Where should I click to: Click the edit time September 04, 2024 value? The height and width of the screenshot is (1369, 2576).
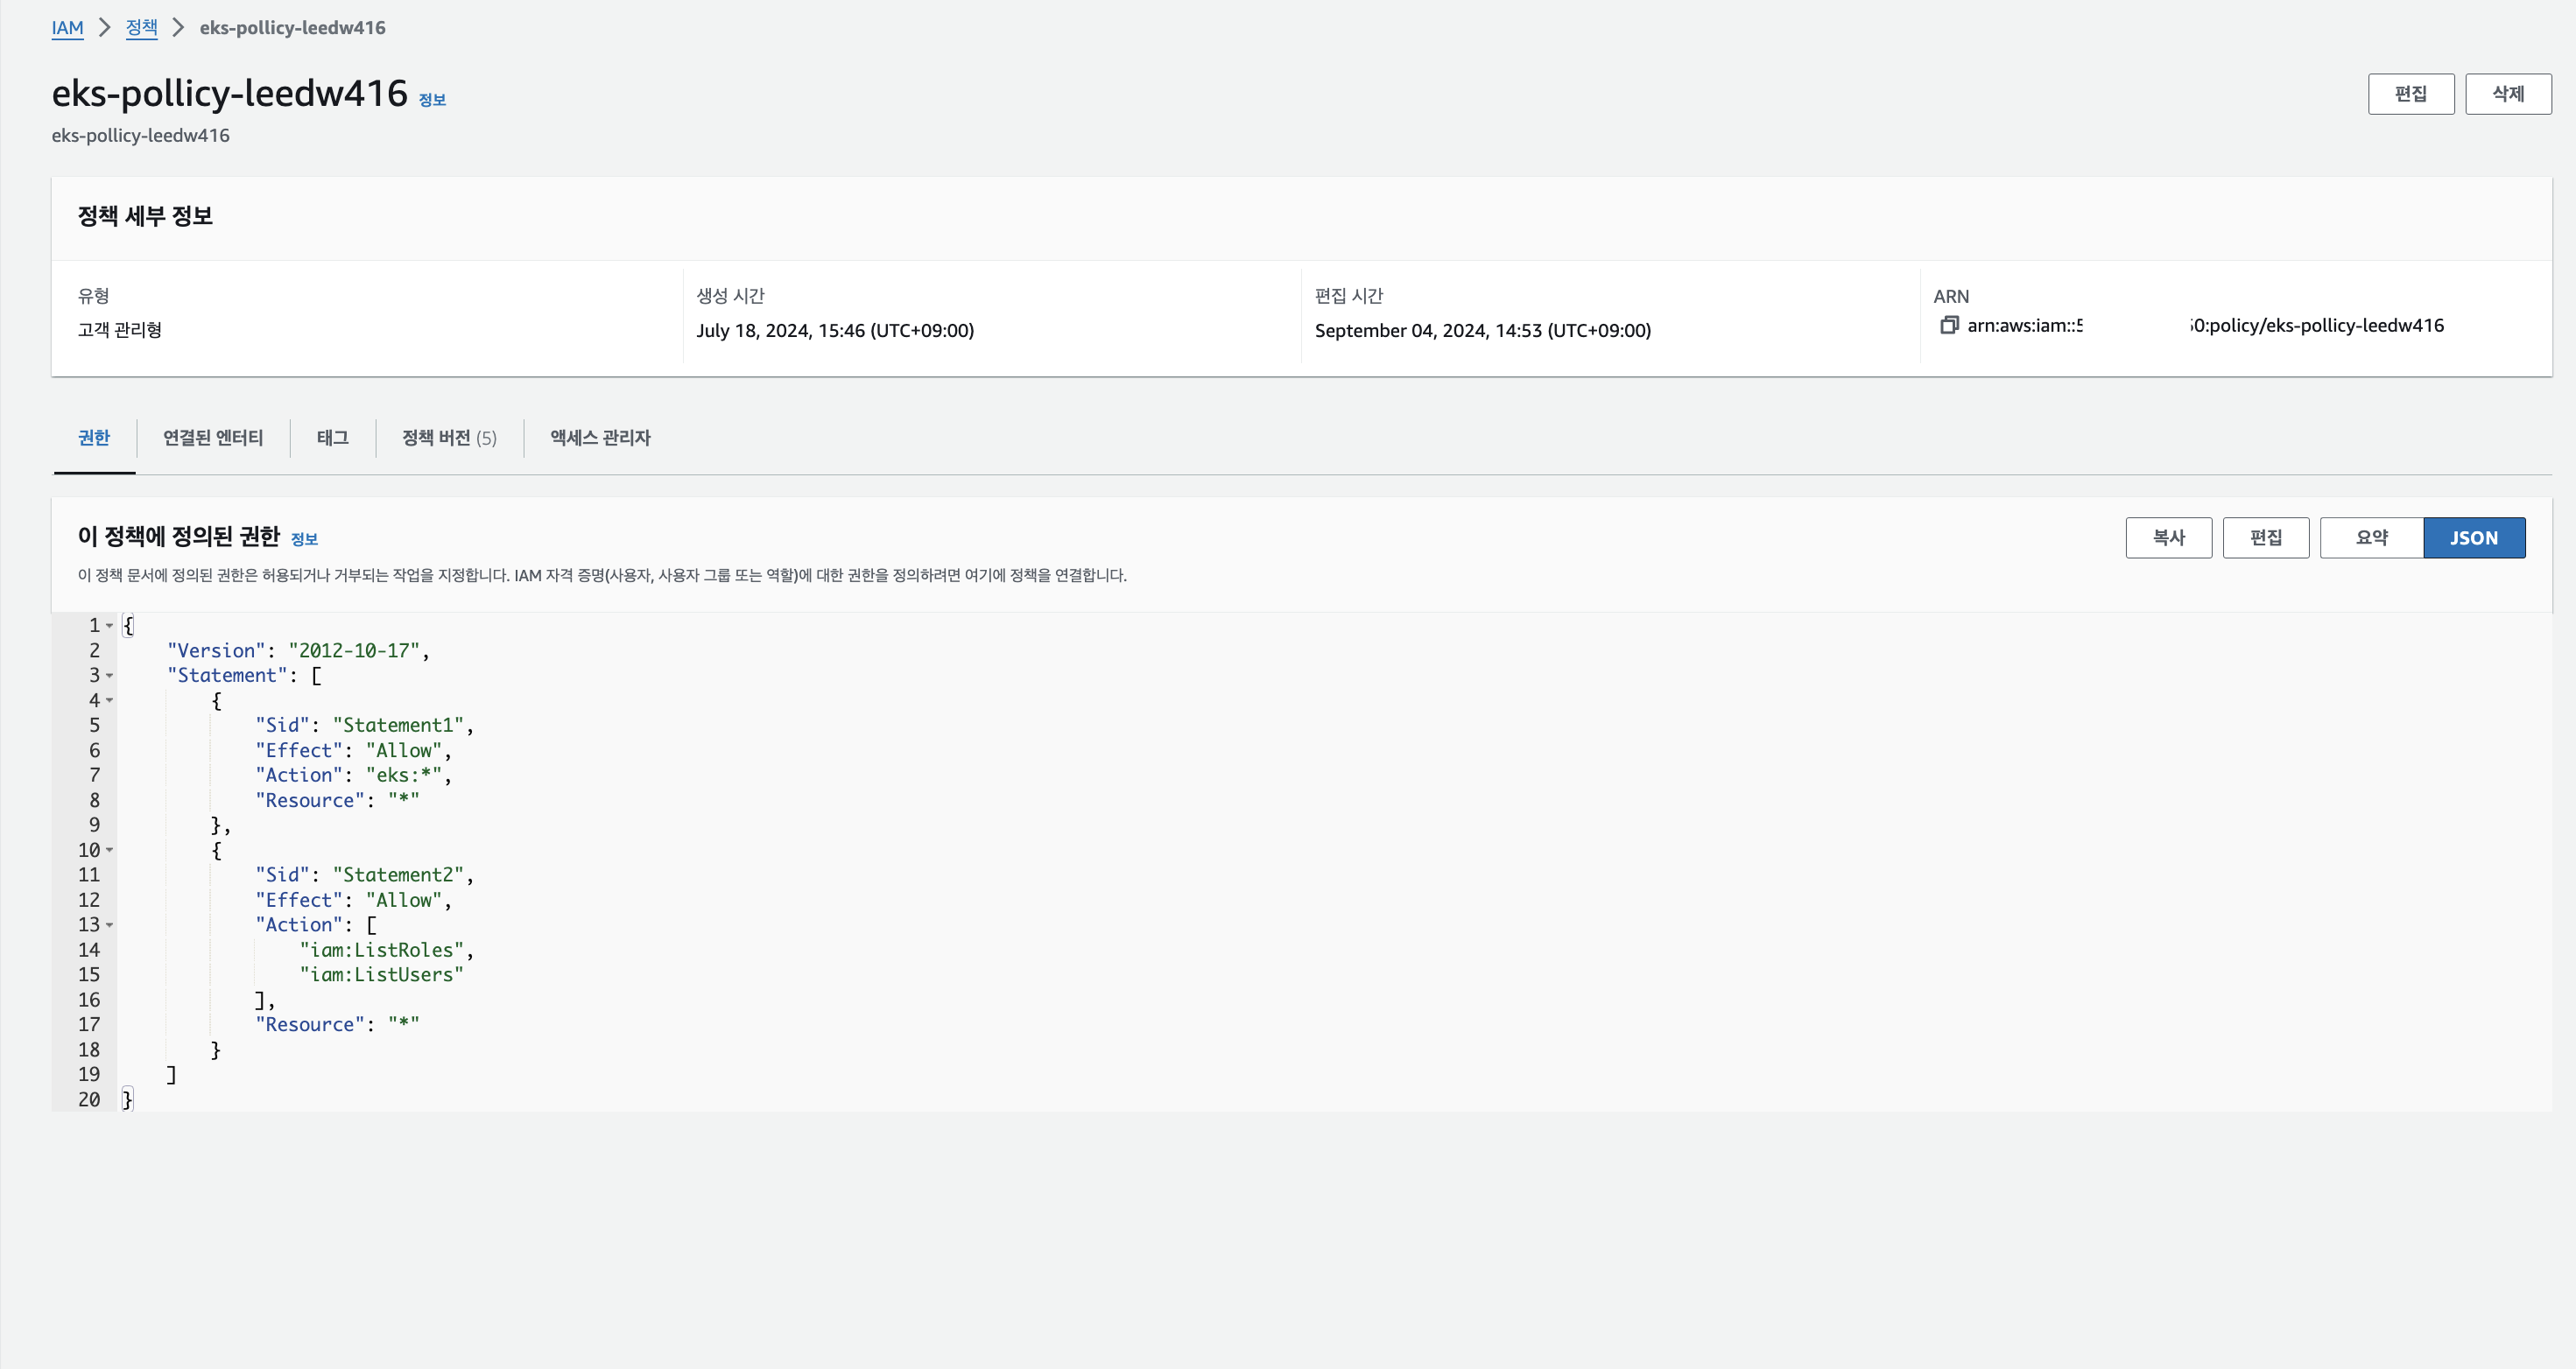1482,331
